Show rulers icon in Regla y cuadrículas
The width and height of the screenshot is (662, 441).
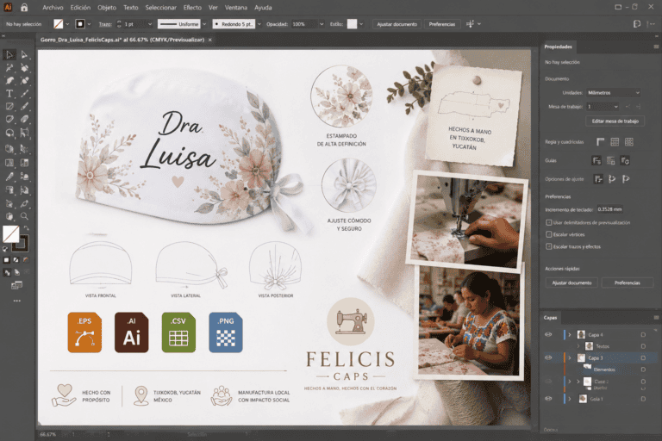(x=600, y=142)
